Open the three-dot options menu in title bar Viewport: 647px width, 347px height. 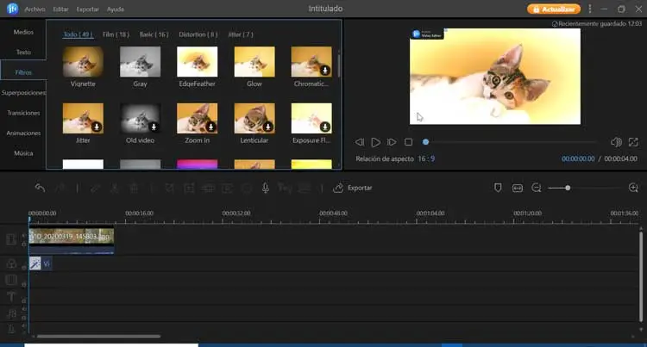590,9
